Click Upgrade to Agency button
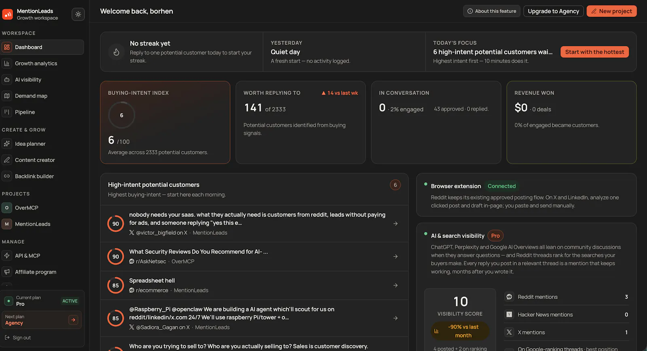647x351 pixels. coord(554,11)
